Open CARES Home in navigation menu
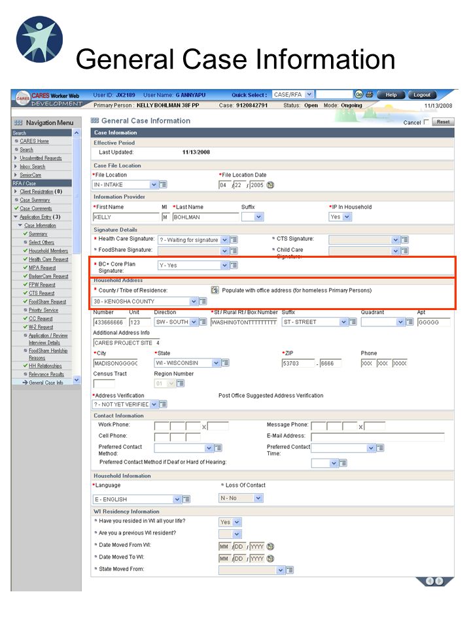The width and height of the screenshot is (471, 628). tap(34, 141)
